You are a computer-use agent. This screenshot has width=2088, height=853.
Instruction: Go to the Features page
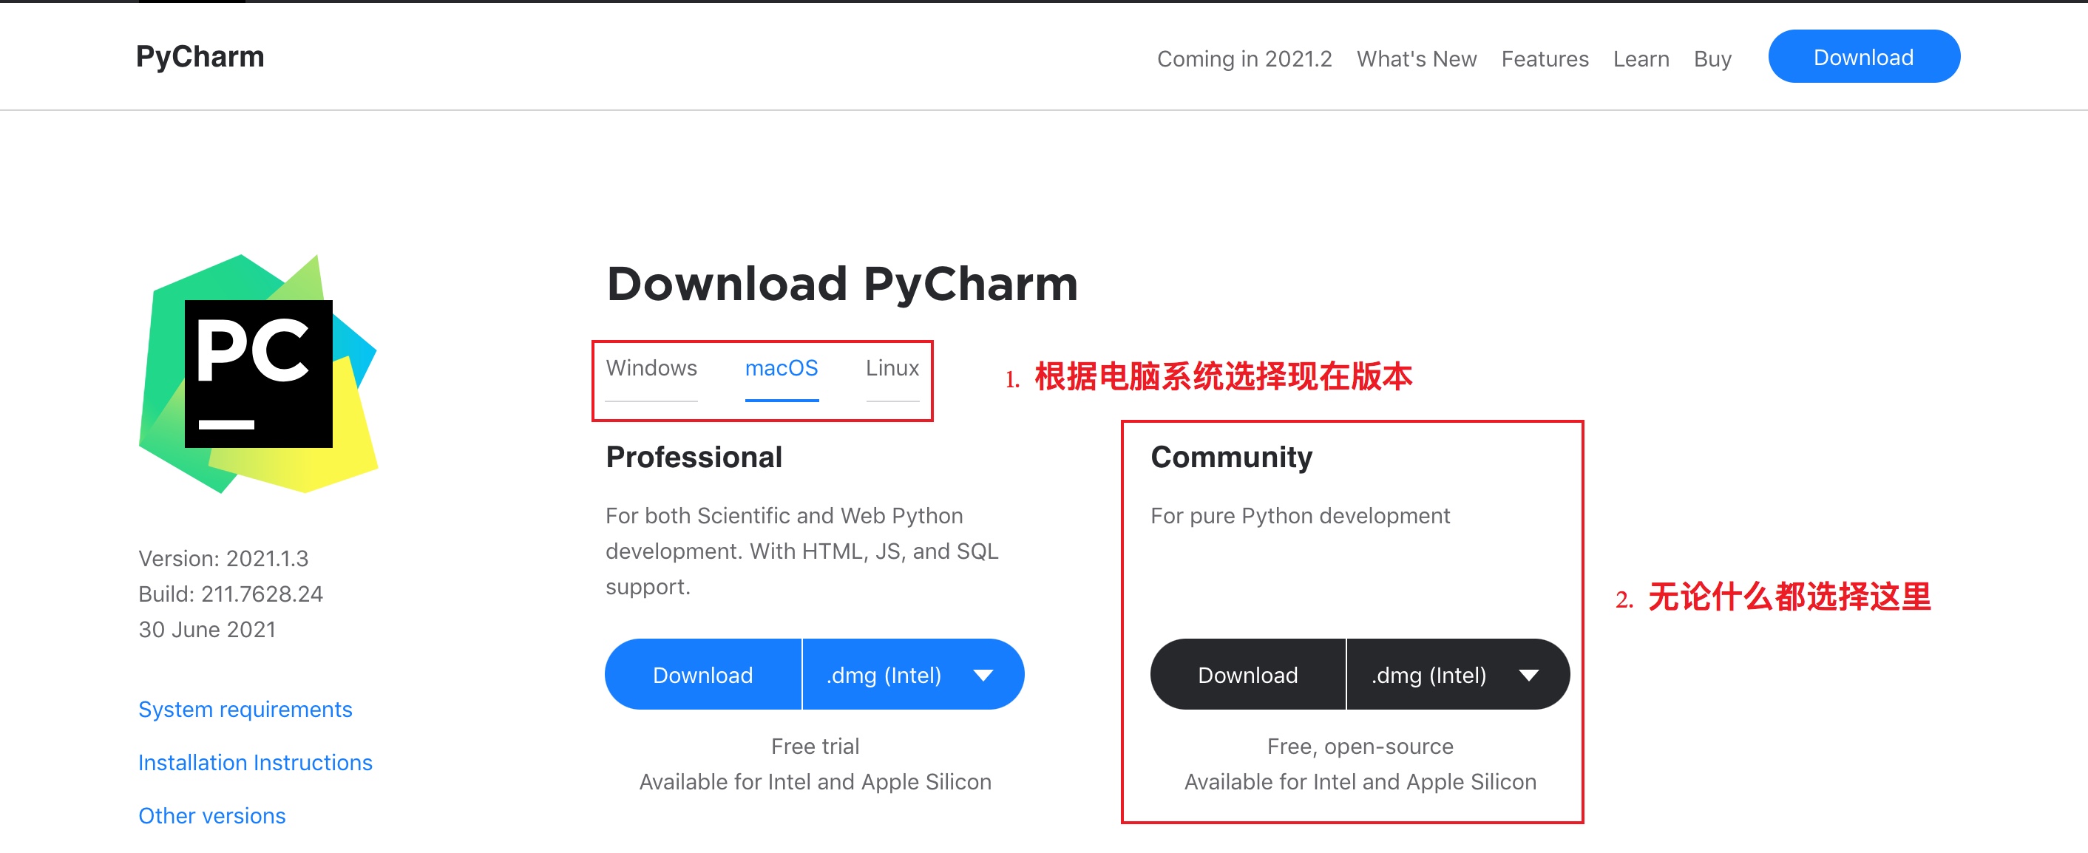coord(1544,59)
